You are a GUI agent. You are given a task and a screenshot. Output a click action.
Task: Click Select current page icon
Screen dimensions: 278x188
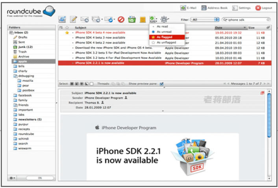pos(77,84)
